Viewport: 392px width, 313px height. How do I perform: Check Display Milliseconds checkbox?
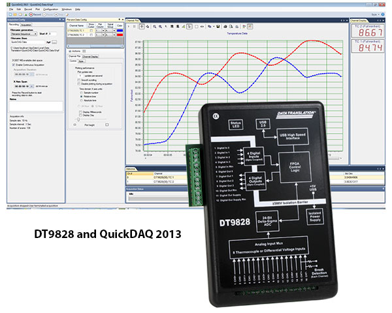[80, 112]
